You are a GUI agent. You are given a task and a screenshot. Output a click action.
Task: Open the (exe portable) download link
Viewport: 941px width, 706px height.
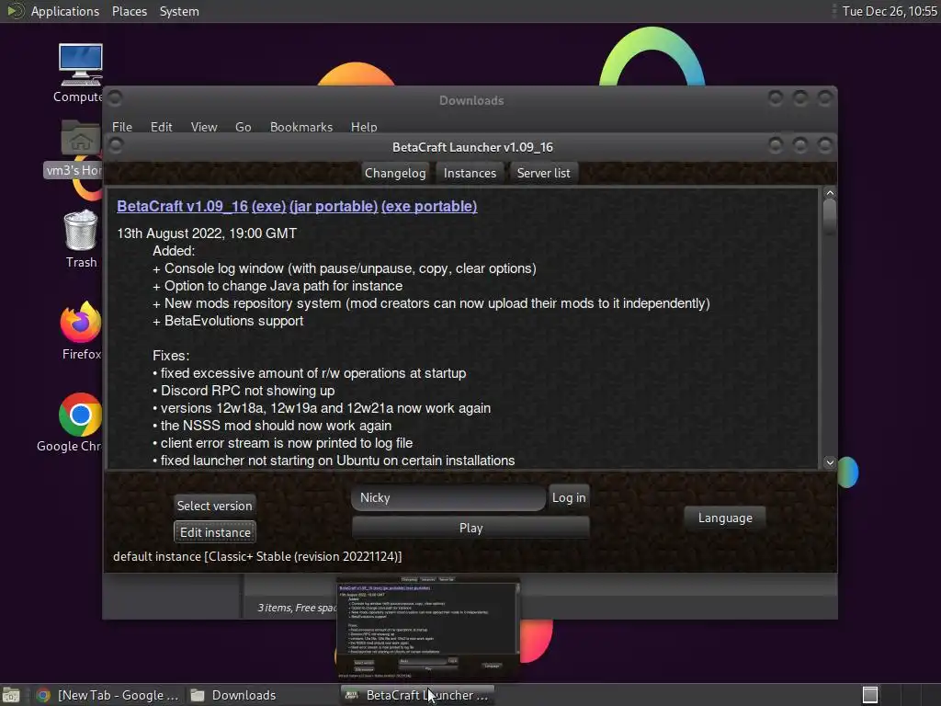point(429,206)
